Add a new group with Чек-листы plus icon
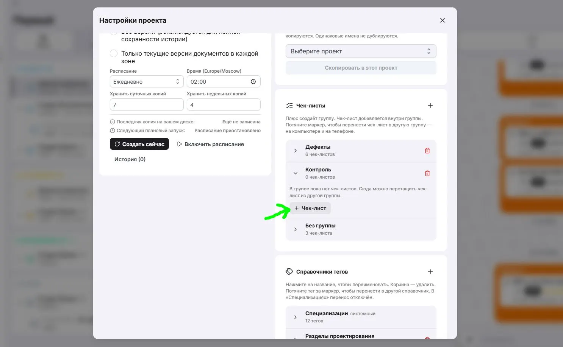 (430, 106)
